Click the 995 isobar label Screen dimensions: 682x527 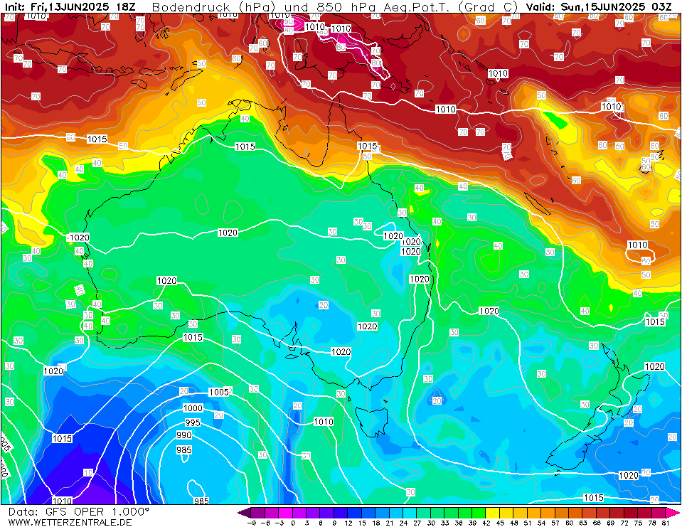point(193,422)
